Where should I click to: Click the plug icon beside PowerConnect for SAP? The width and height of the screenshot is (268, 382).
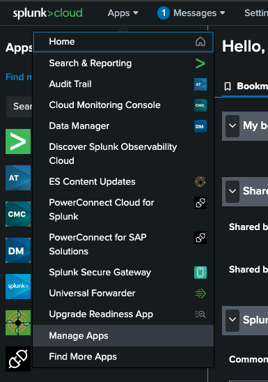tap(200, 238)
